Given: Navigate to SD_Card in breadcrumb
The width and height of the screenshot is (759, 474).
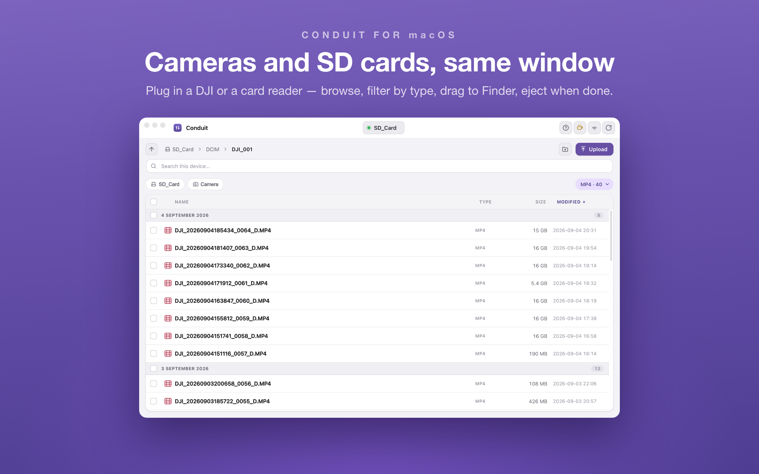Looking at the screenshot, I should 179,149.
